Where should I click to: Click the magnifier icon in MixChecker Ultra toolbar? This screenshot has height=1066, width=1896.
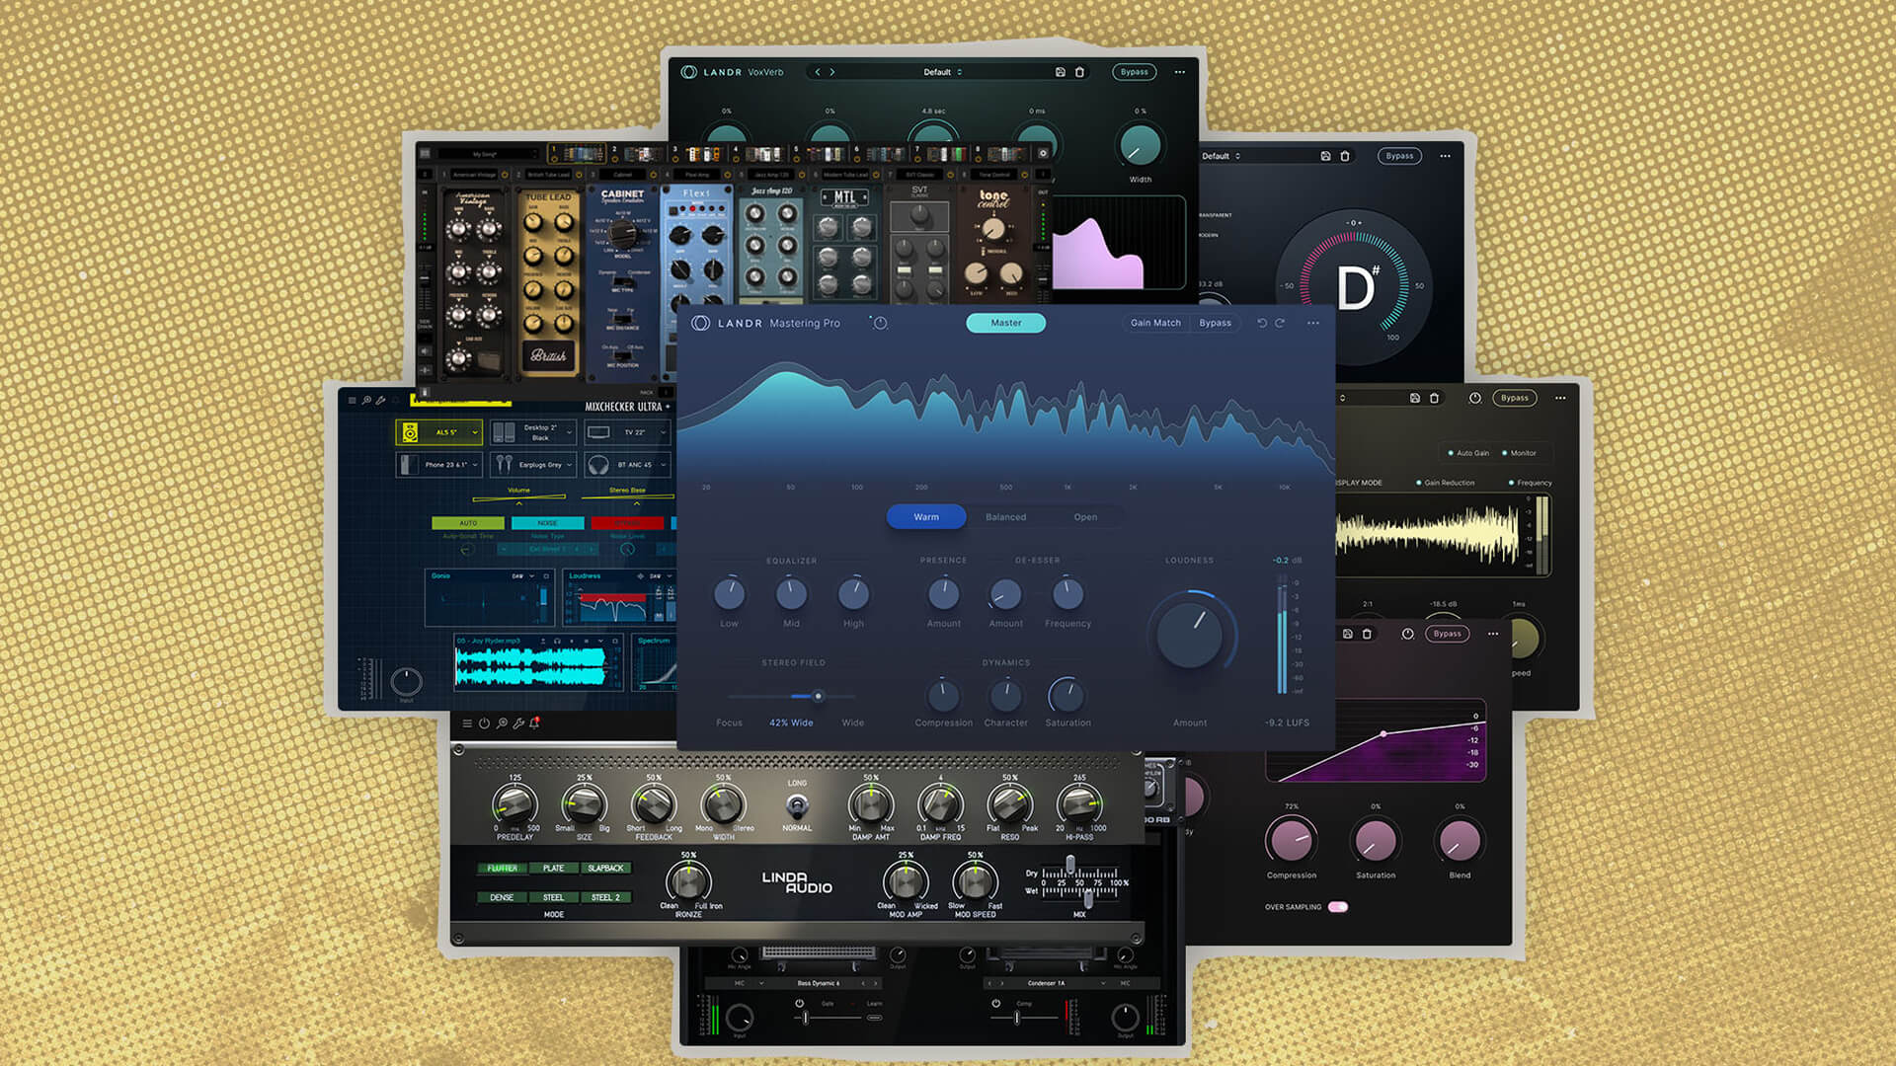[x=366, y=400]
